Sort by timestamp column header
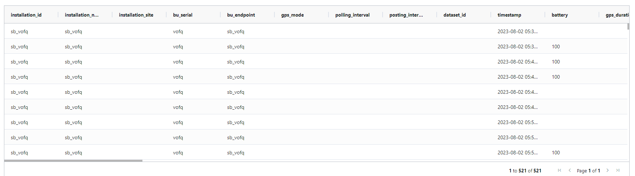Screen dimensions: 635x176 tap(509, 15)
